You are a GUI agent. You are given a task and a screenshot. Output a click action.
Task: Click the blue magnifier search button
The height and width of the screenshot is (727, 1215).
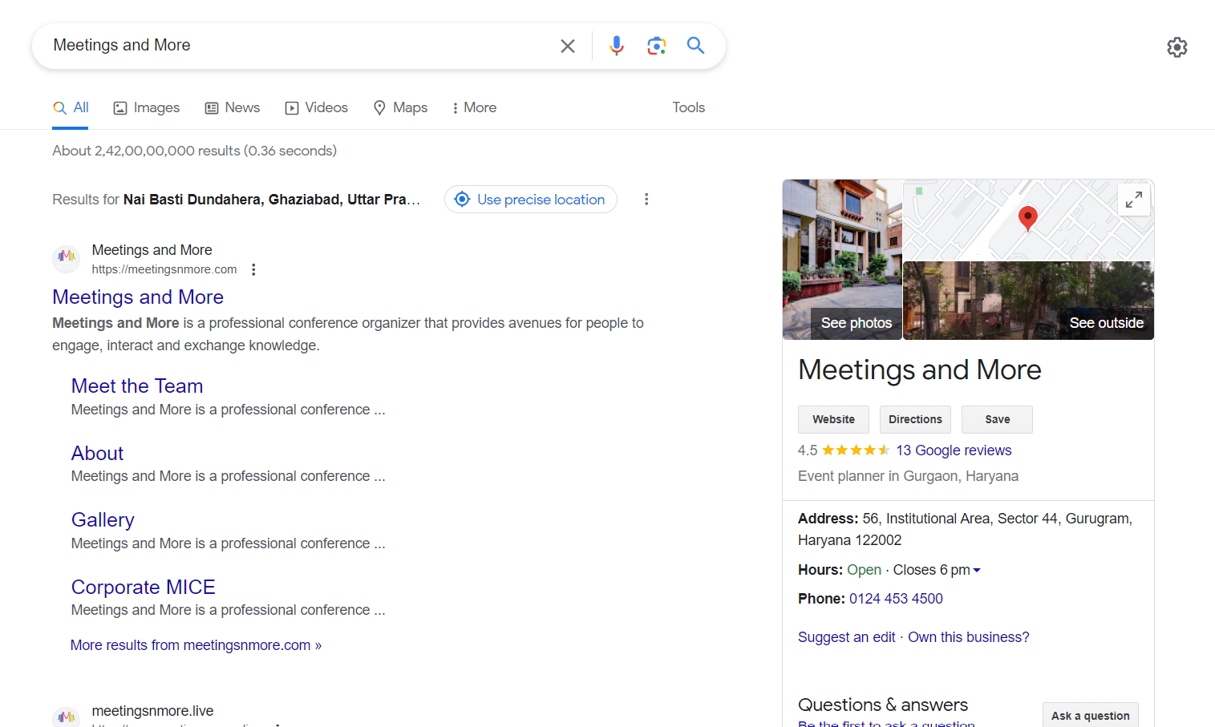pos(695,46)
